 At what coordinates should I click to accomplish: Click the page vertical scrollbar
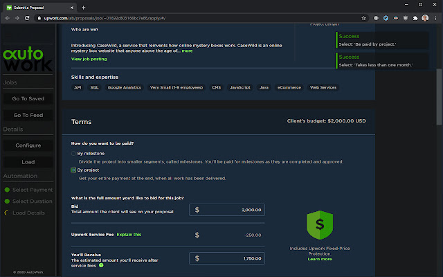pos(439,96)
